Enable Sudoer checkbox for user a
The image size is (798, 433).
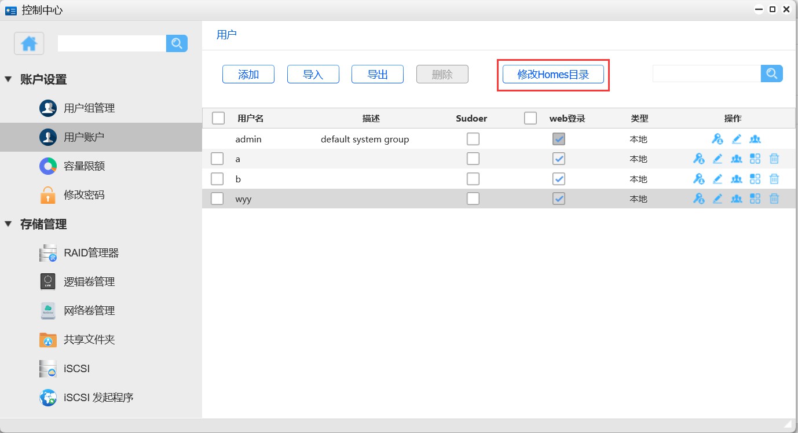[x=473, y=159]
